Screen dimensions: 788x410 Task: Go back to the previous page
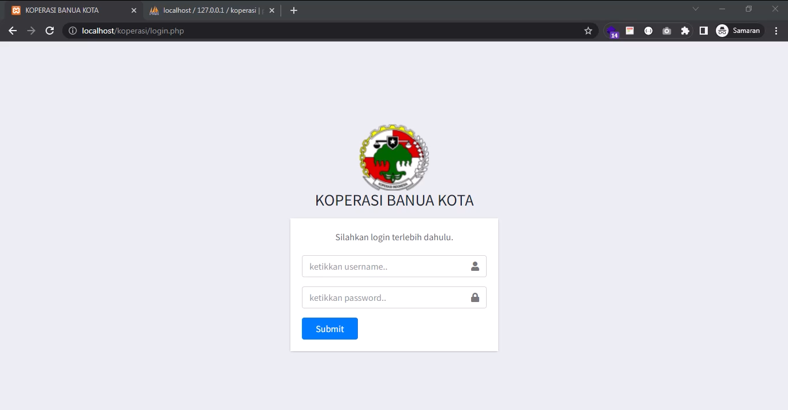pos(13,31)
